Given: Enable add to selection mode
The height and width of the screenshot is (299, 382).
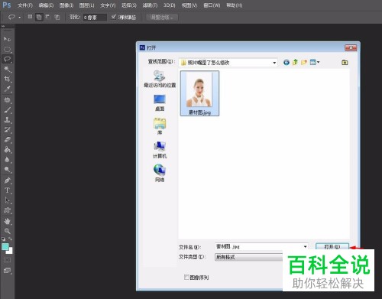Looking at the screenshot, I should pos(39,17).
